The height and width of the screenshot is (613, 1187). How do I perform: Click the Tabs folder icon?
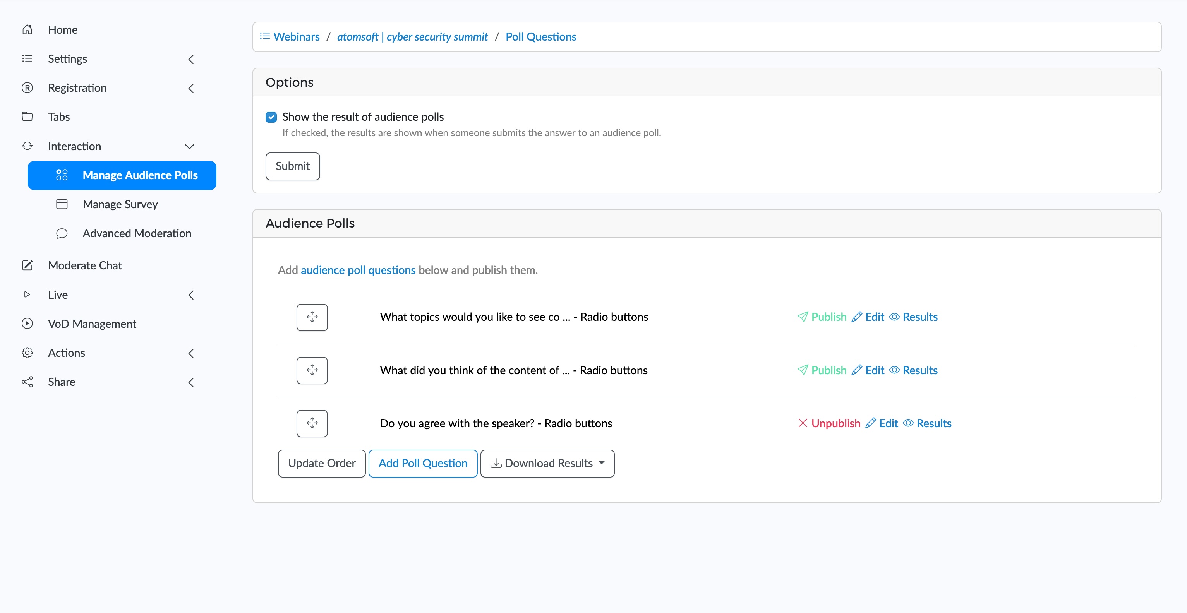coord(27,116)
